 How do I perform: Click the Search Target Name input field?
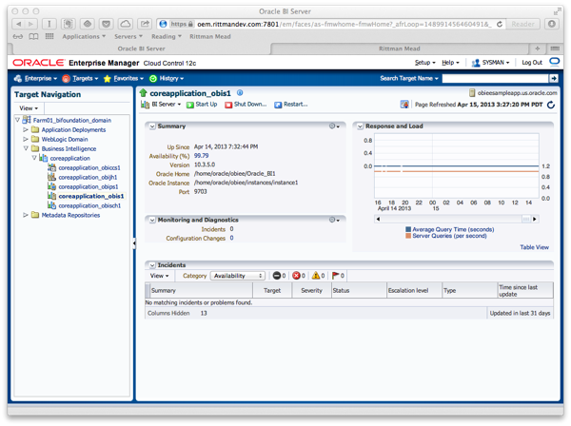(495, 78)
